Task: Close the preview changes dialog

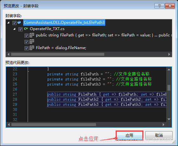Action: pos(170,6)
